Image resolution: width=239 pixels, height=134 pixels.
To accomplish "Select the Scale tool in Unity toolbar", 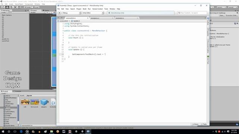I will click(x=15, y=7).
